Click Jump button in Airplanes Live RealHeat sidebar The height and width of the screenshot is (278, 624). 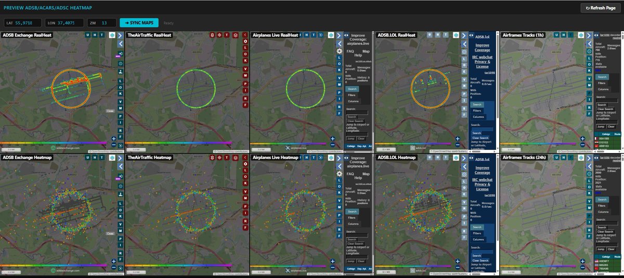click(351, 138)
